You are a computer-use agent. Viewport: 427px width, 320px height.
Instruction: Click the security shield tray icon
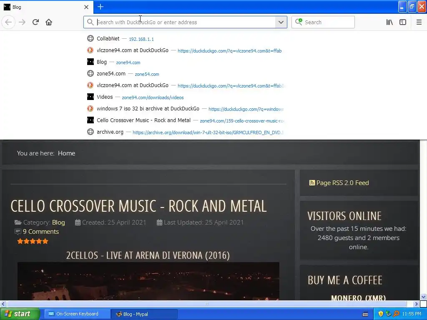(381, 314)
